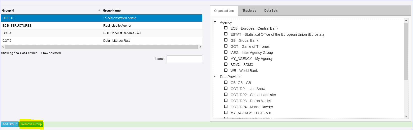Viewport: 413px width, 130px height.
Task: Click the Add Group button
Action: [10, 124]
